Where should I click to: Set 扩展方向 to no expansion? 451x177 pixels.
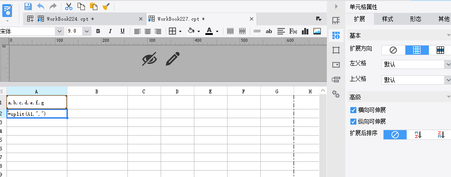pos(393,50)
